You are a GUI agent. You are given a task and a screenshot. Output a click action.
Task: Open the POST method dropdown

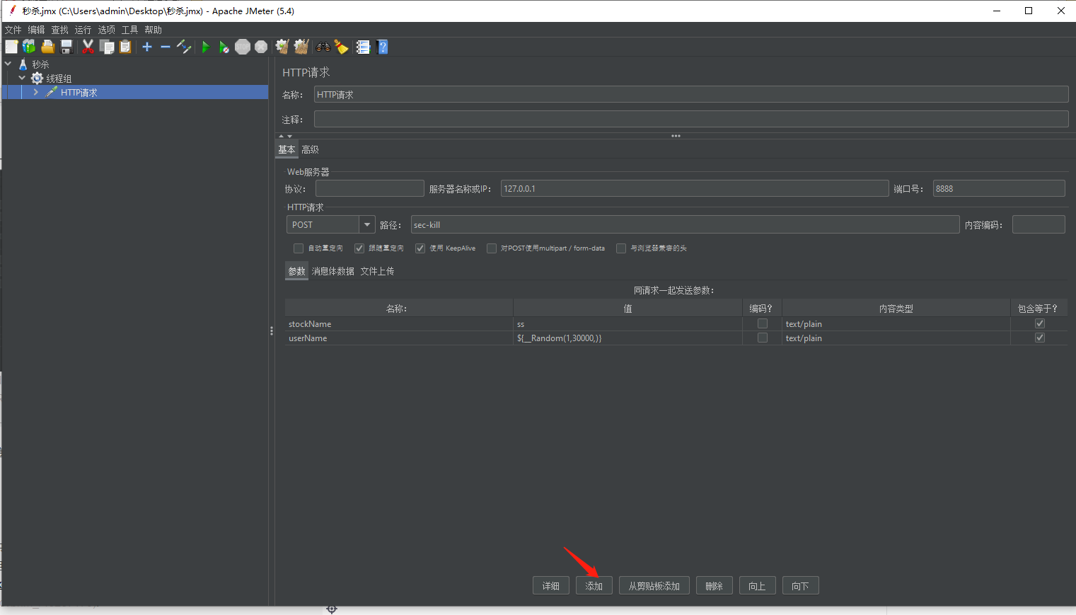[367, 224]
